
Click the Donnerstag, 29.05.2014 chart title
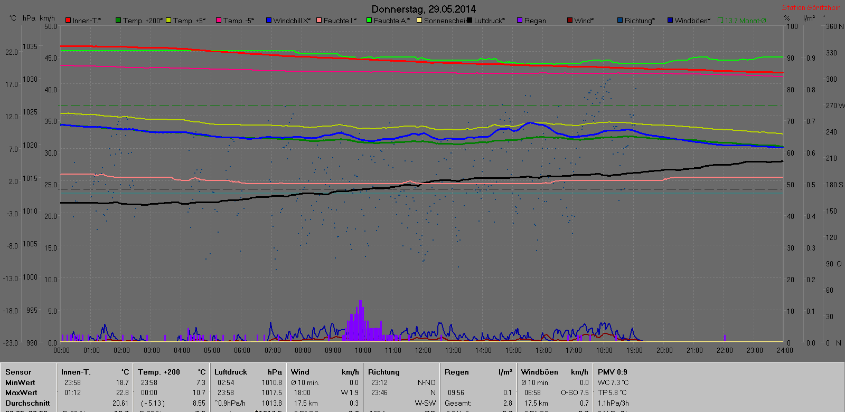click(x=424, y=9)
